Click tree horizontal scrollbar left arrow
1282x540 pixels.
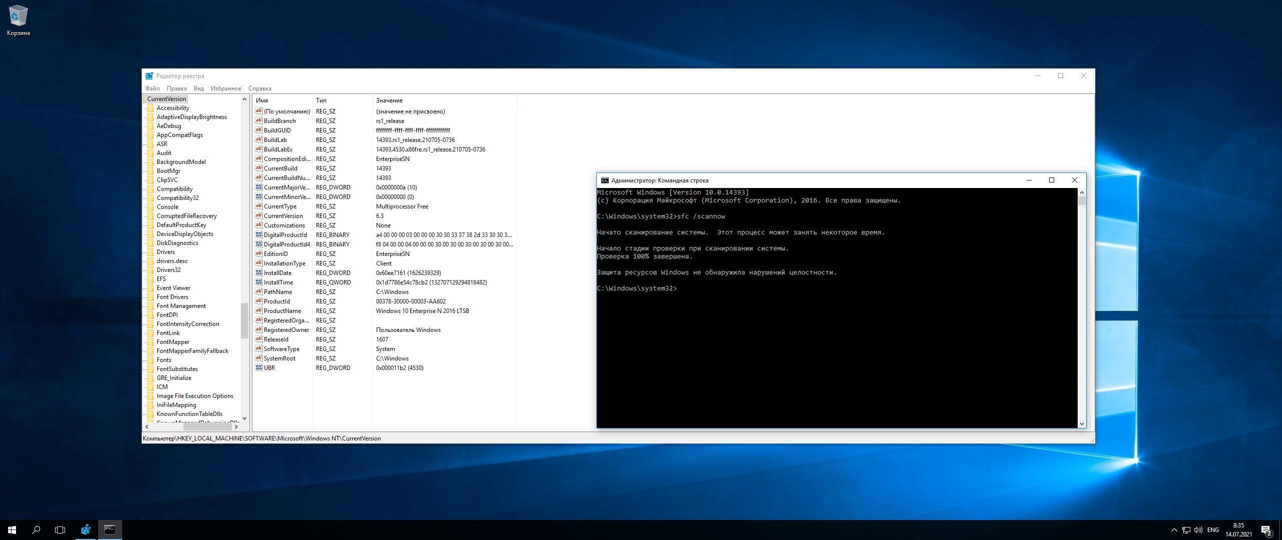point(147,427)
